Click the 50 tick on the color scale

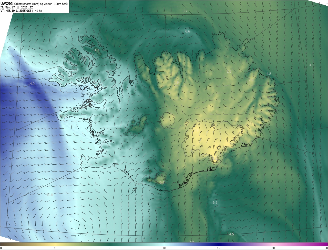tap(326, 248)
